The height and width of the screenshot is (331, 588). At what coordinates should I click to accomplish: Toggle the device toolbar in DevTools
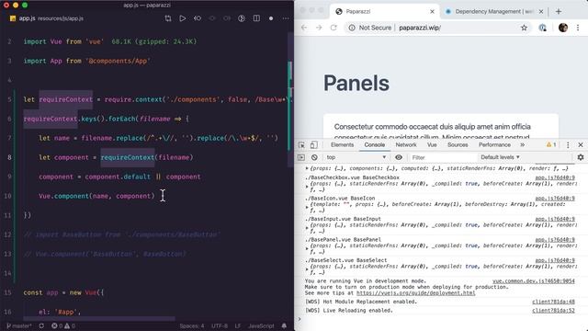click(x=314, y=145)
